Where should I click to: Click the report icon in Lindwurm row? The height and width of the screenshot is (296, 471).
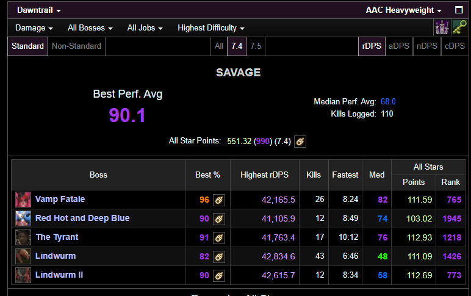point(219,256)
